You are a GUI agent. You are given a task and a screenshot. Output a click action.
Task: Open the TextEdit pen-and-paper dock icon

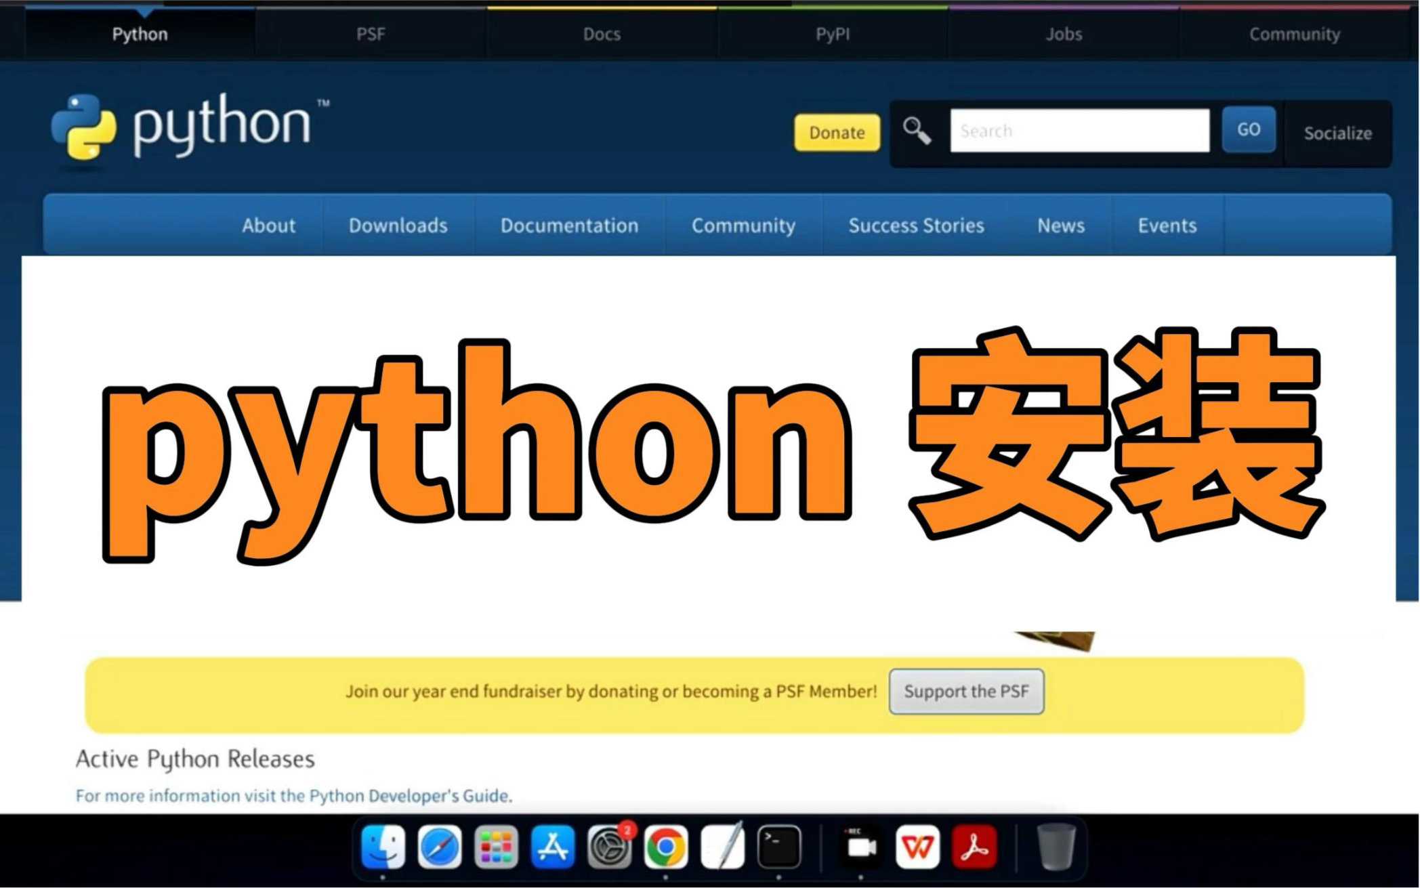tap(723, 847)
